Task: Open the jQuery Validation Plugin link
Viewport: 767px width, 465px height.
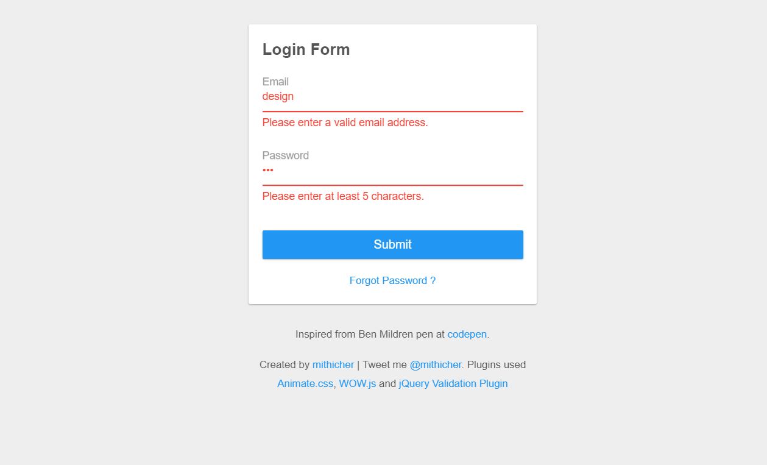Action: tap(453, 383)
